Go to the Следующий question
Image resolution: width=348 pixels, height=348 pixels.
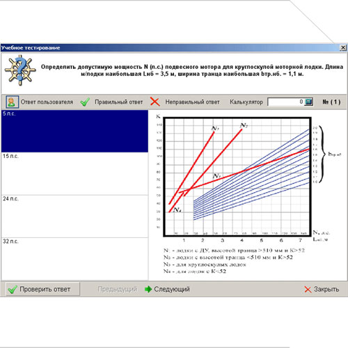point(167,289)
